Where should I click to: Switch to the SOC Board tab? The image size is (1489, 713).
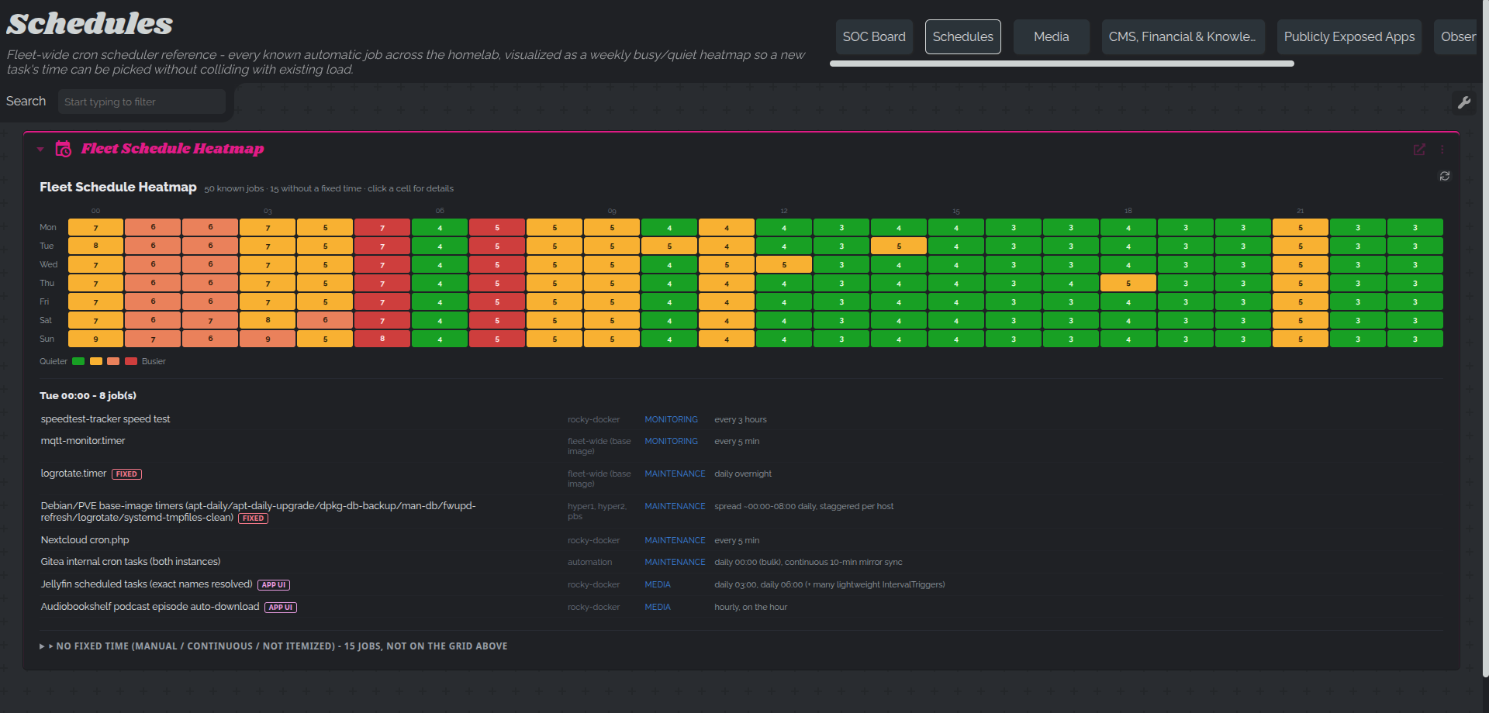(x=874, y=36)
